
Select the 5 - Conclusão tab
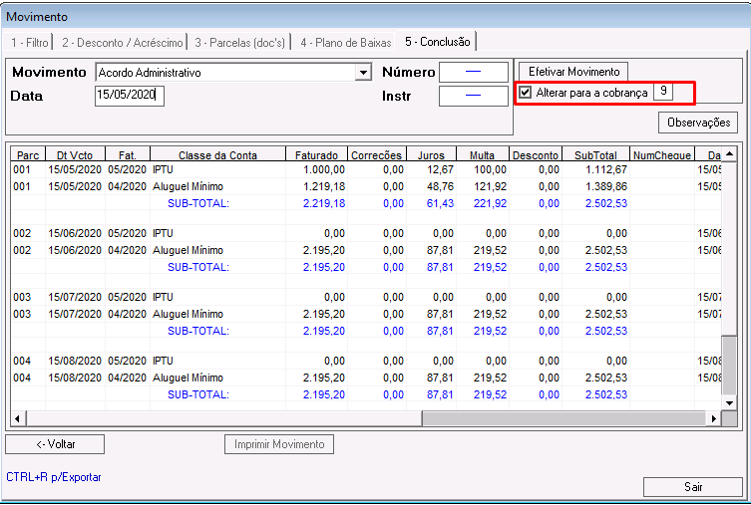point(437,42)
